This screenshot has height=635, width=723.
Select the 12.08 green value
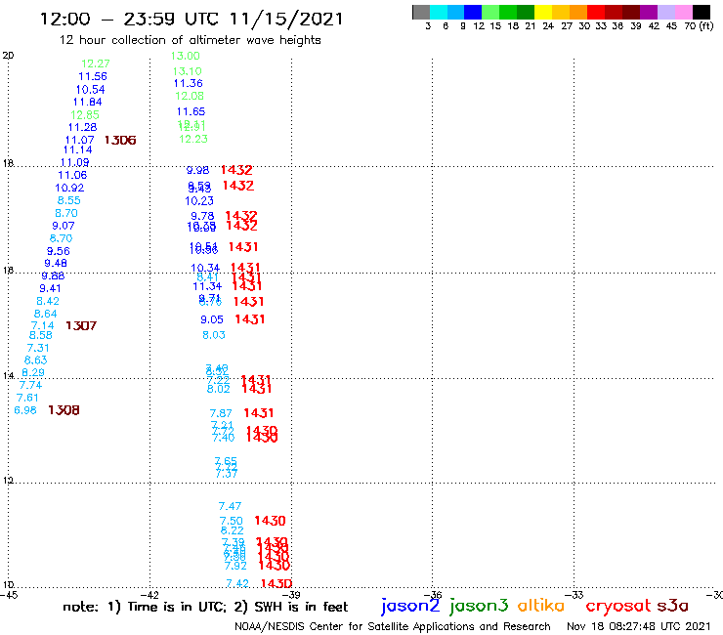(x=190, y=96)
